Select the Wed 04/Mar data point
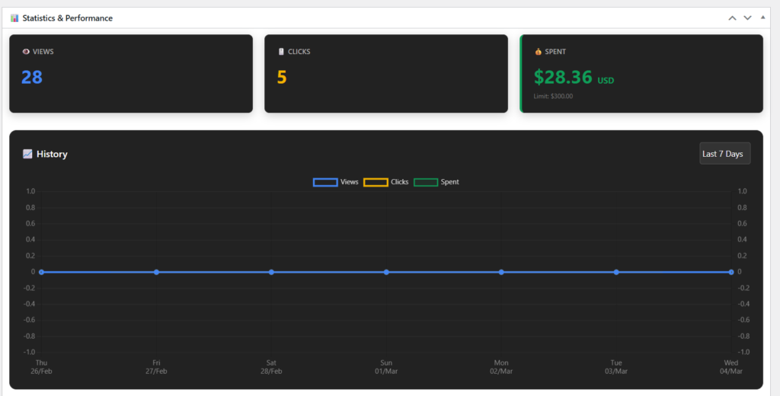 tap(731, 272)
